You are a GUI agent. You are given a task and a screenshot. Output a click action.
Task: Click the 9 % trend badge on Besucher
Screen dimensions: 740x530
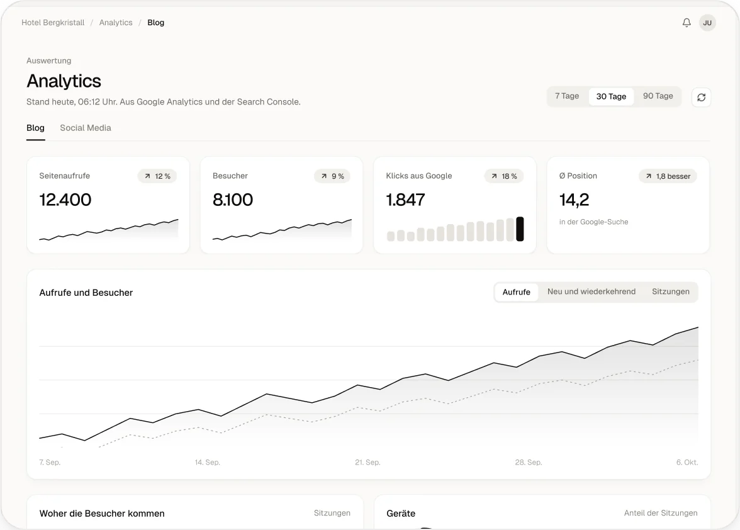(x=332, y=176)
